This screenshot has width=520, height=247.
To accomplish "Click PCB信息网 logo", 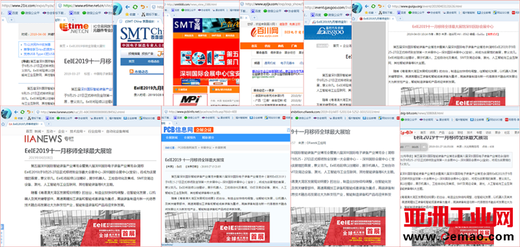I will (x=178, y=129).
